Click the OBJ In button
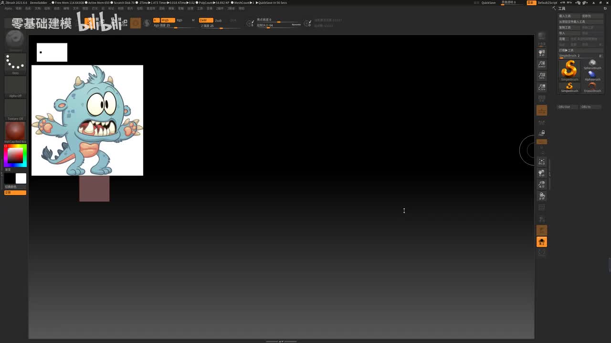 click(591, 107)
